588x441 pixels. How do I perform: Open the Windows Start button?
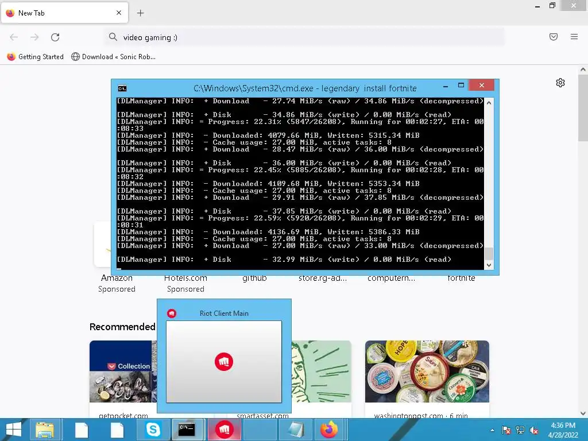(14, 430)
